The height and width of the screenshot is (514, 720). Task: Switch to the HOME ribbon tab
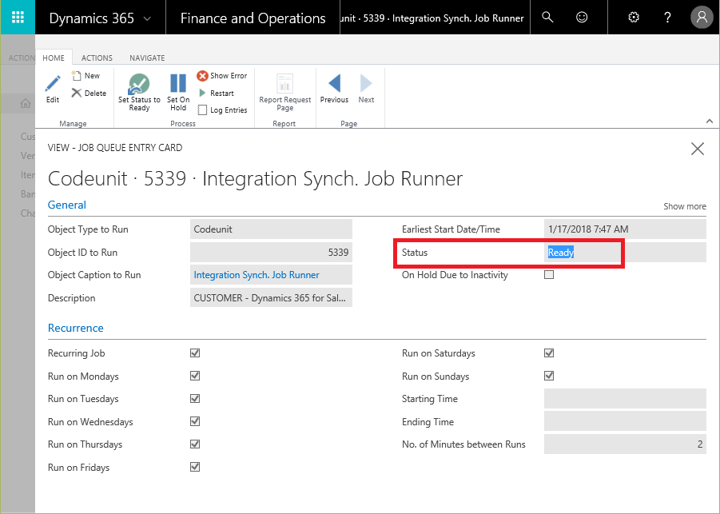tap(54, 58)
